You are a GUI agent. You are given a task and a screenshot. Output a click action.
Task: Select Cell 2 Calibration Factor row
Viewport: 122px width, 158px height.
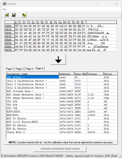[x=62, y=81]
